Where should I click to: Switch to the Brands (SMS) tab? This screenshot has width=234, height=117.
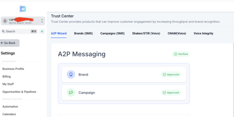[x=84, y=33]
